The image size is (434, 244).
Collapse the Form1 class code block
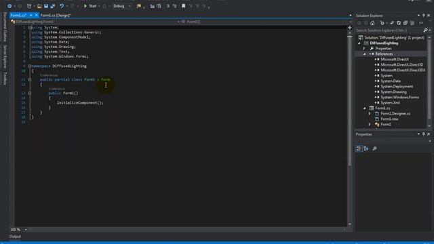[x=30, y=80]
